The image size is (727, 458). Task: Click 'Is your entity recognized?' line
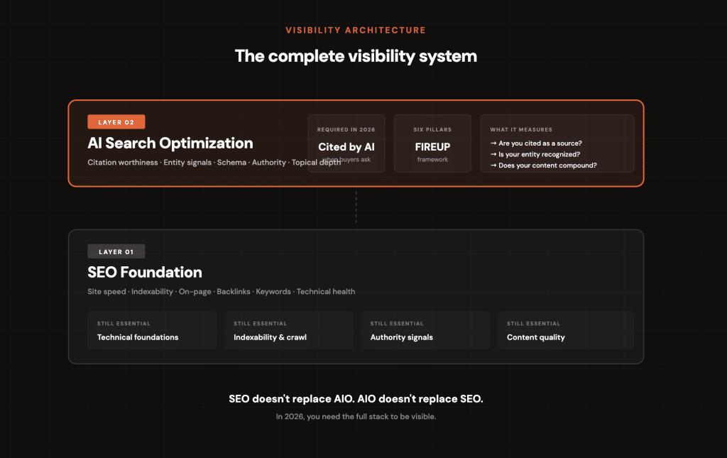coord(535,154)
